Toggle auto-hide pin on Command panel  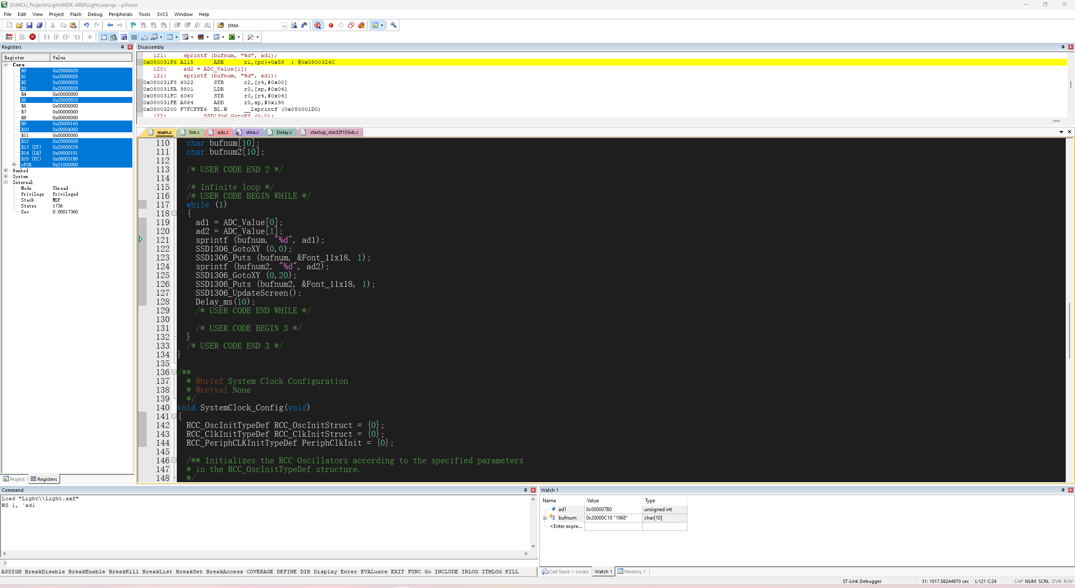point(525,490)
